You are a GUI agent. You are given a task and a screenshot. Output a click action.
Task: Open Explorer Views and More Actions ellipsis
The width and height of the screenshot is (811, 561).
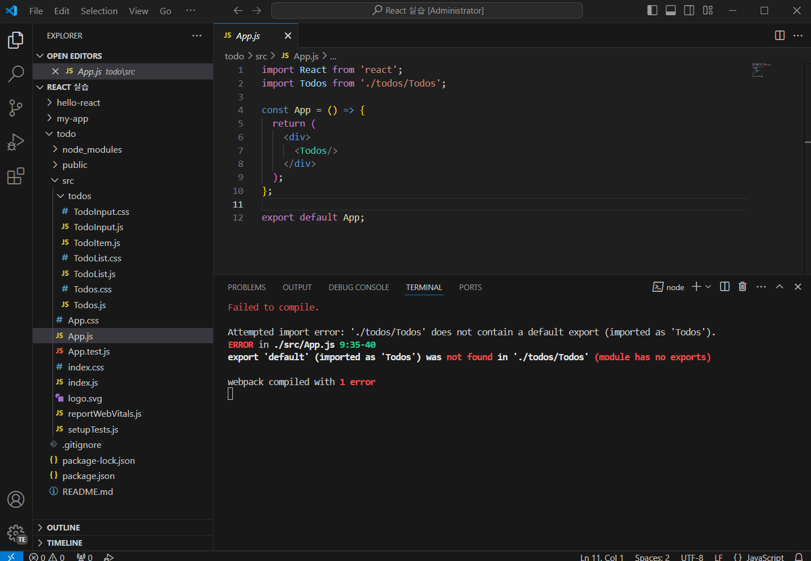pyautogui.click(x=197, y=36)
